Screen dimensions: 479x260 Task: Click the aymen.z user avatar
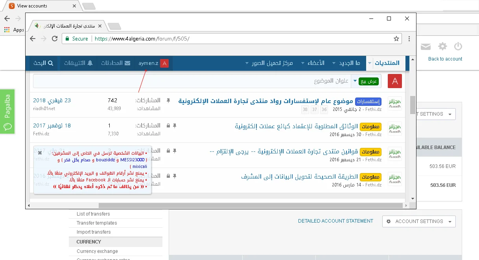pos(164,63)
